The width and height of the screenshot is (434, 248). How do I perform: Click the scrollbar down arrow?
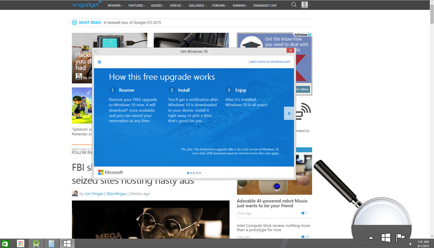(x=432, y=237)
